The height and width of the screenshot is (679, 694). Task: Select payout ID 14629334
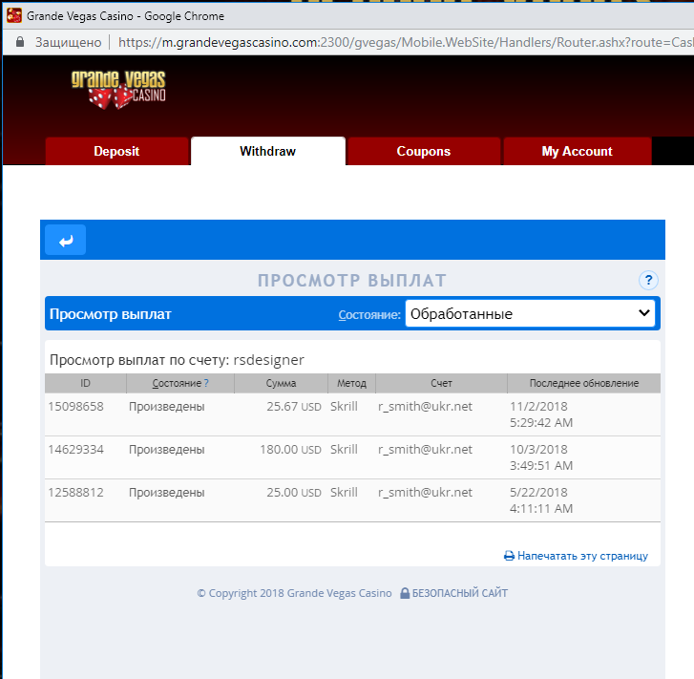pos(75,450)
